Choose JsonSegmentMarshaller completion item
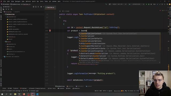Image resolution: width=171 pixels, height=96 pixels. (119, 46)
